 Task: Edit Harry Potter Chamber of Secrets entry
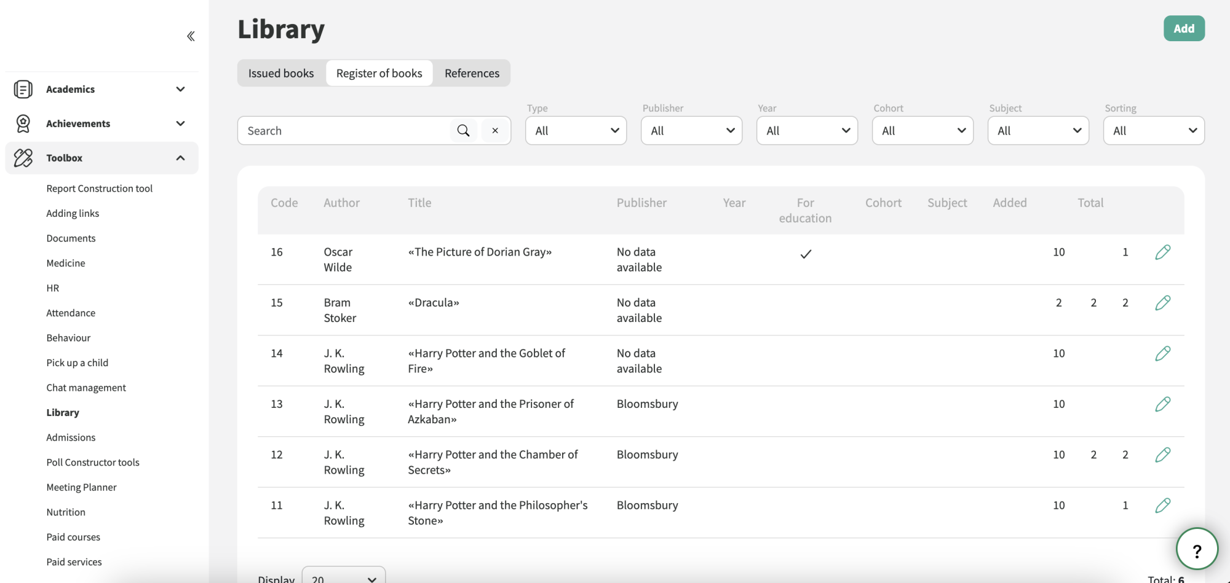tap(1162, 455)
